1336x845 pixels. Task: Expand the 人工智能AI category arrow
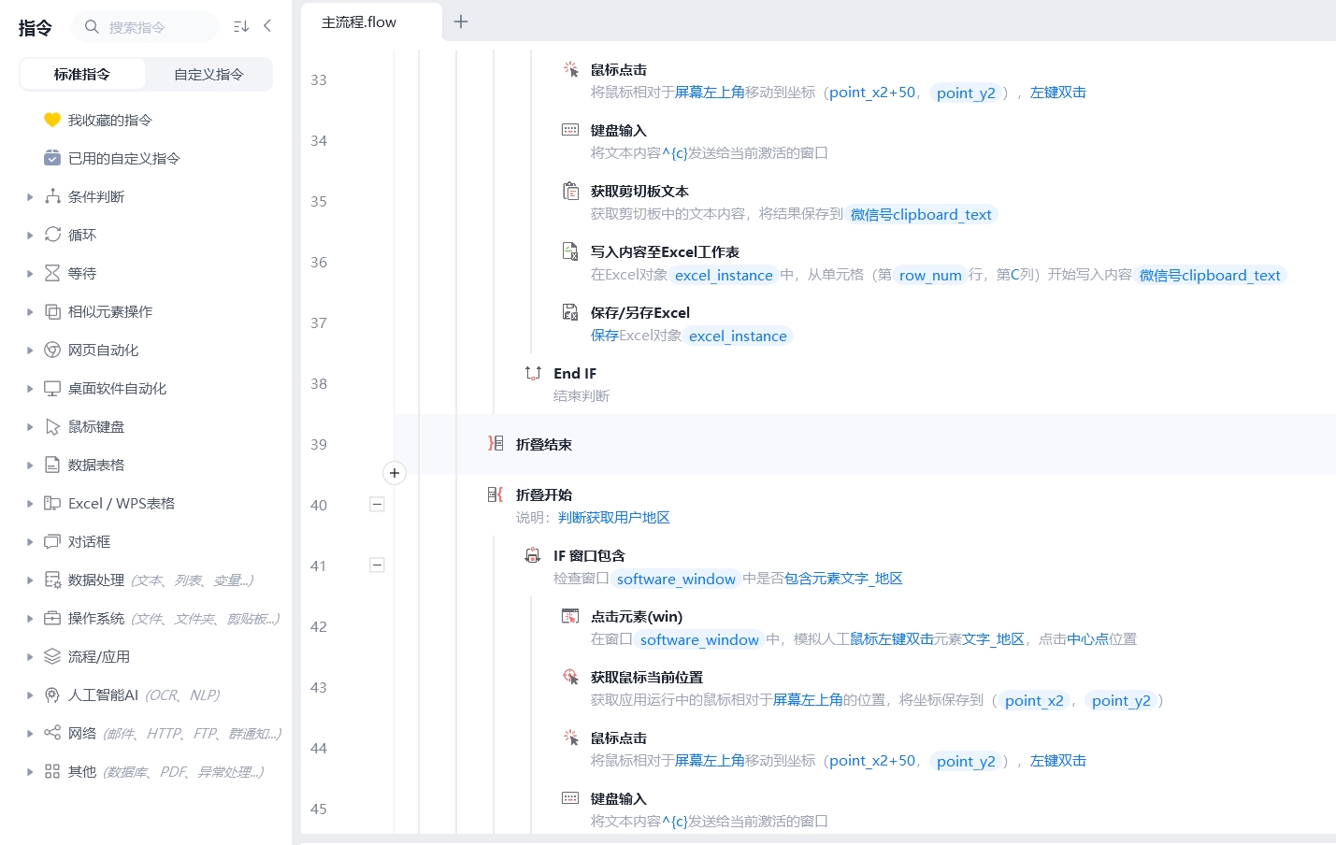click(x=30, y=695)
